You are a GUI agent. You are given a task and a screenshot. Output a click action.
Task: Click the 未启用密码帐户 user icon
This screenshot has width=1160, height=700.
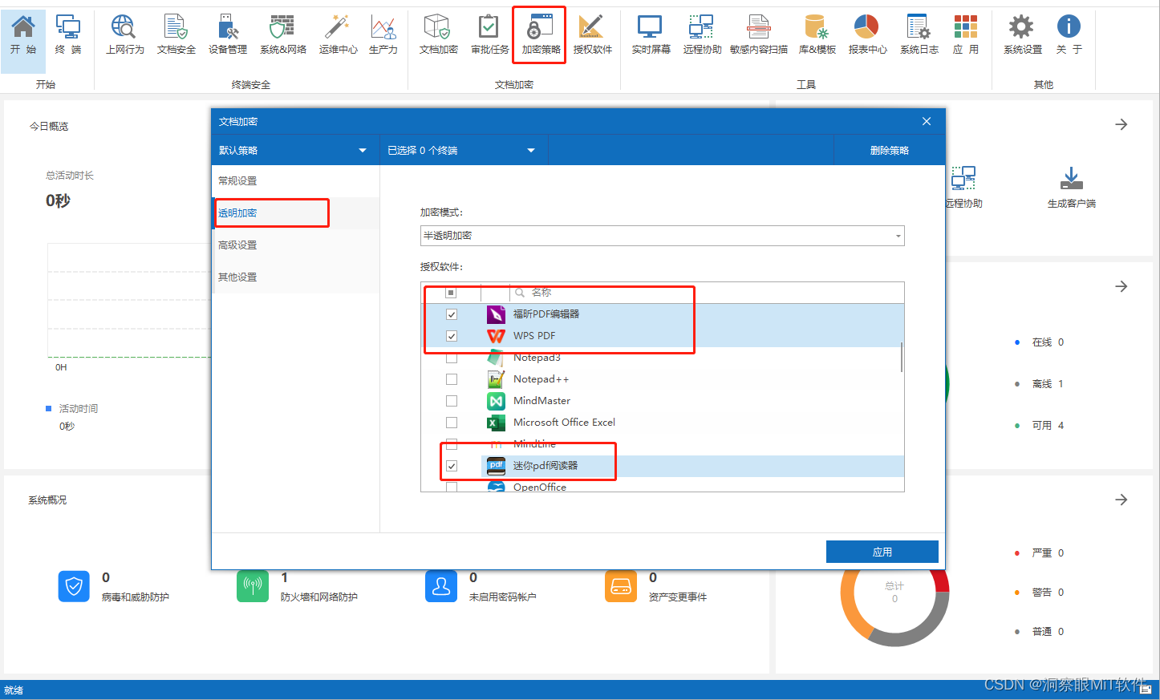pyautogui.click(x=441, y=586)
